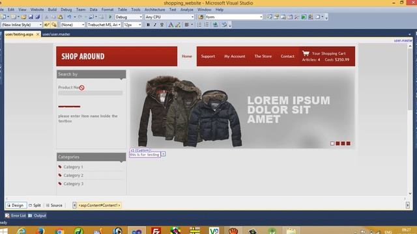Click the My Account nav link
Viewport: 417px width, 234px height.
coord(235,57)
